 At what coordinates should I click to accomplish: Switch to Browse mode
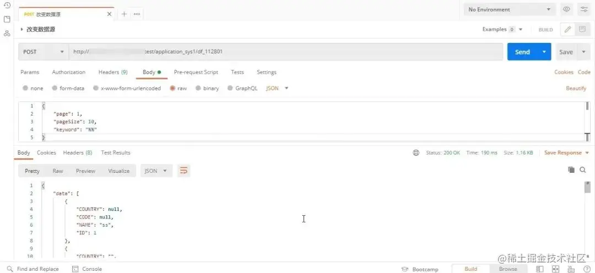pyautogui.click(x=508, y=269)
